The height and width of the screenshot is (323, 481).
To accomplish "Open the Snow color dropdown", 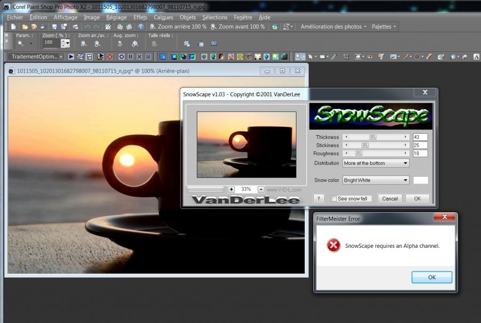I will click(376, 180).
